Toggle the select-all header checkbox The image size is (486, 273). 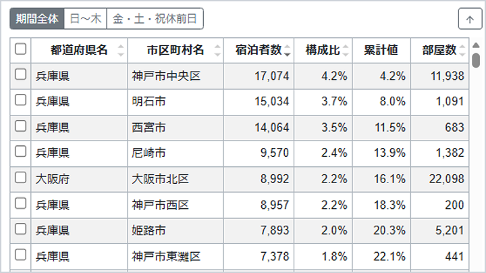[x=20, y=49]
